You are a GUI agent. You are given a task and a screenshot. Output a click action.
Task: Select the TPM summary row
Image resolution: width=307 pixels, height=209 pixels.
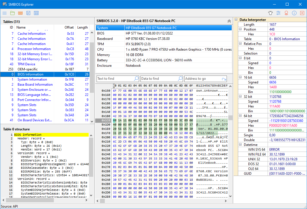coord(164,44)
